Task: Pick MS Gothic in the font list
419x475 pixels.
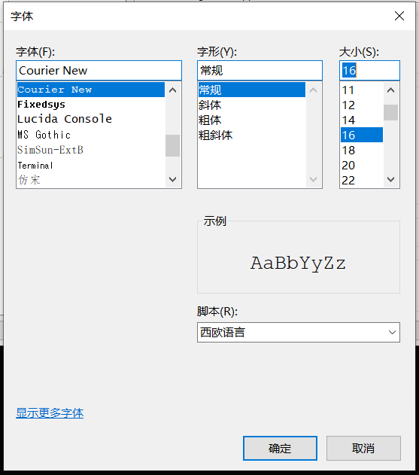Action: click(91, 135)
